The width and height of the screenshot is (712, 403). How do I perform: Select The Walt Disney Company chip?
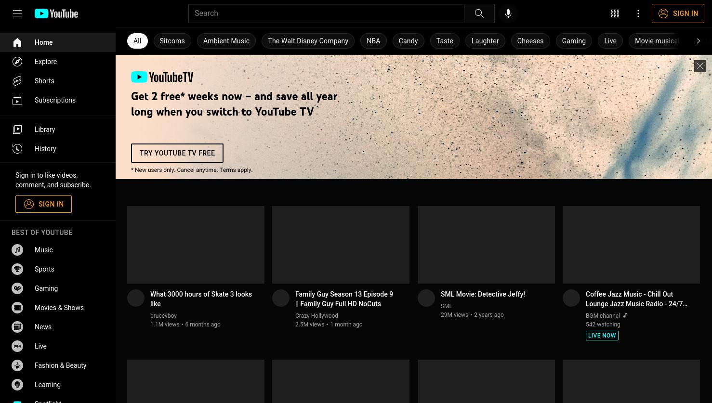[308, 41]
